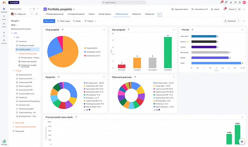The width and height of the screenshot is (248, 147).
Task: Open Rozpočet widget three-dot menu
Action: (x=104, y=77)
